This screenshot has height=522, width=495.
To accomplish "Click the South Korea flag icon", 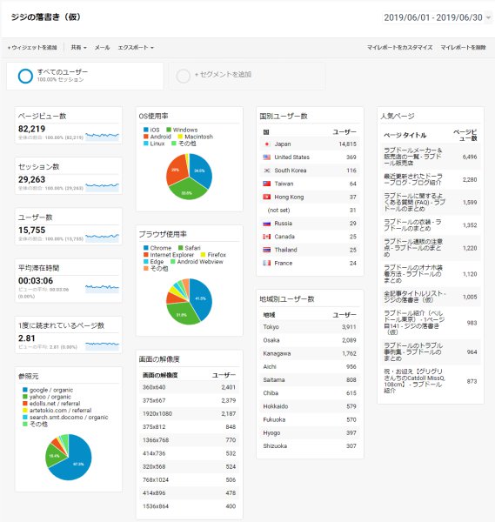I will 267,171.
